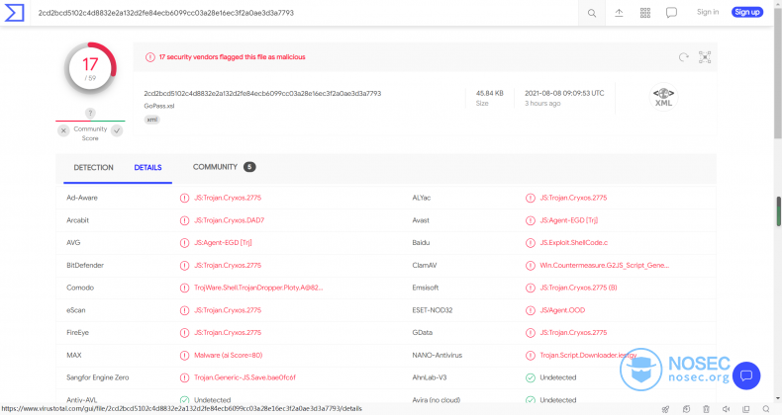The width and height of the screenshot is (782, 415).
Task: Click the AhnLab-V3 undetected check icon
Action: click(x=531, y=377)
